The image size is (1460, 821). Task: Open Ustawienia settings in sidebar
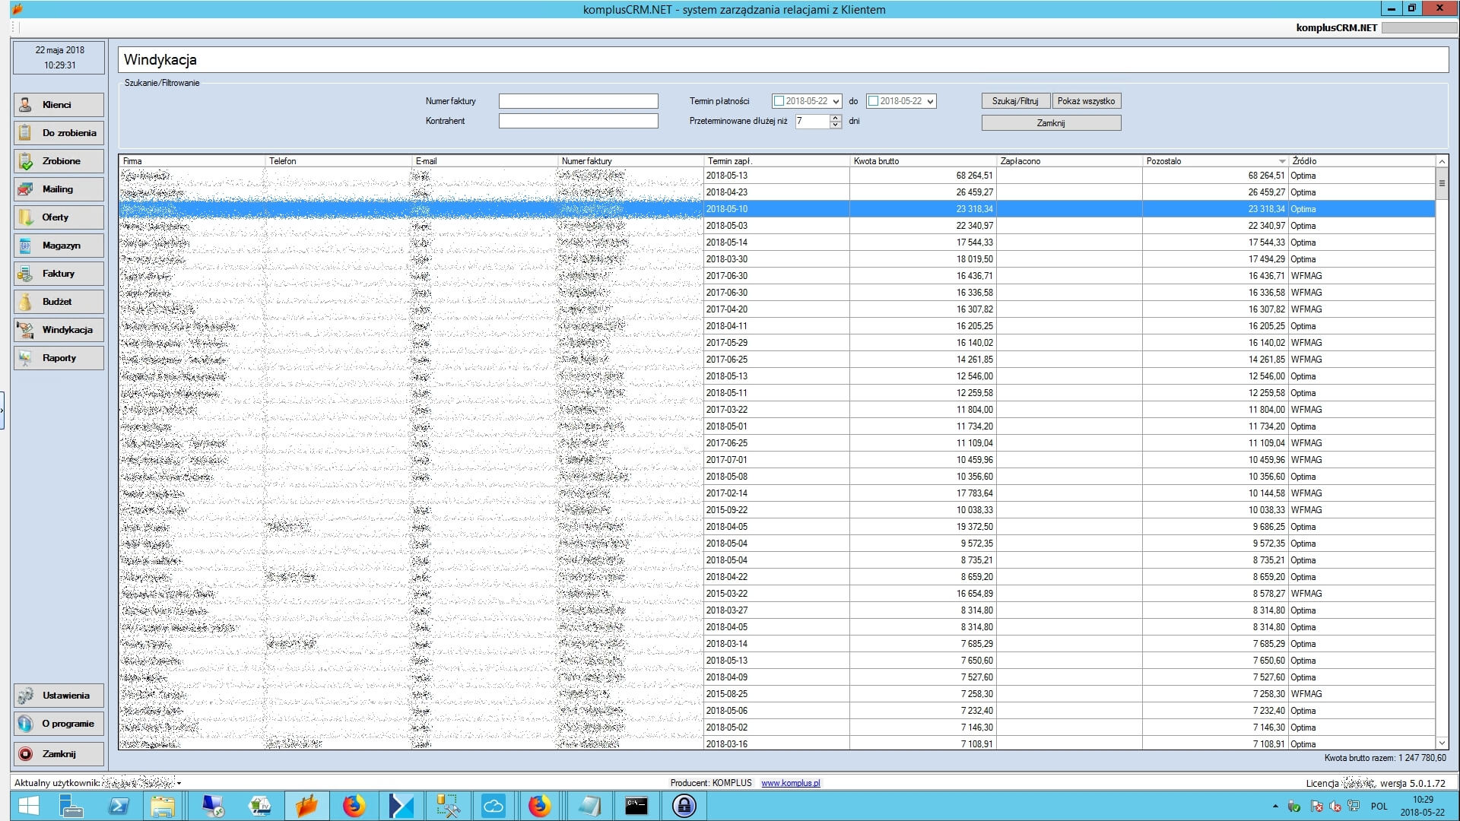(59, 696)
